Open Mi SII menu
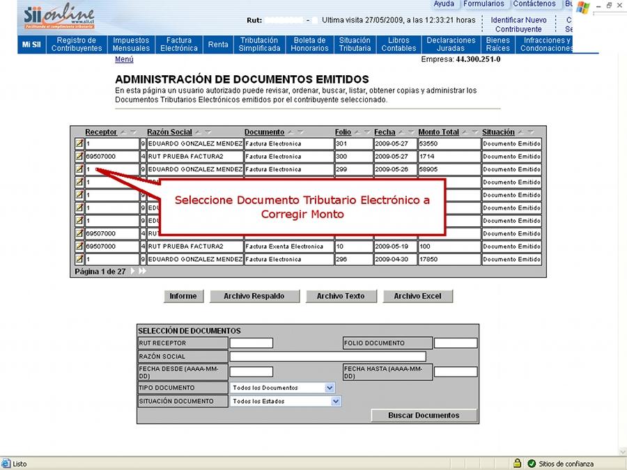The image size is (627, 470). [x=31, y=45]
